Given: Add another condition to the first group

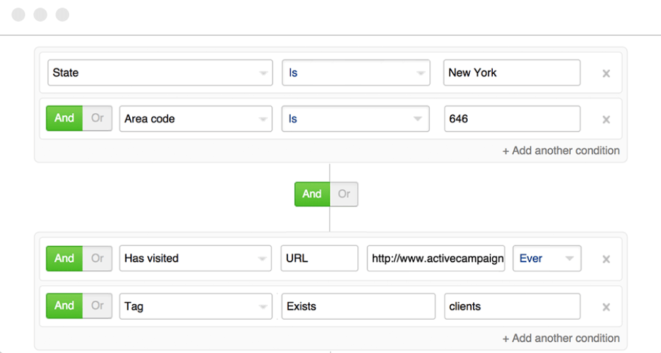Looking at the screenshot, I should point(561,150).
